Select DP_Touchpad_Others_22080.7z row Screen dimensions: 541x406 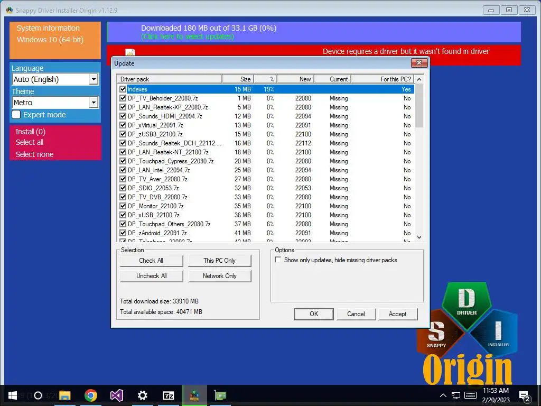click(266, 224)
